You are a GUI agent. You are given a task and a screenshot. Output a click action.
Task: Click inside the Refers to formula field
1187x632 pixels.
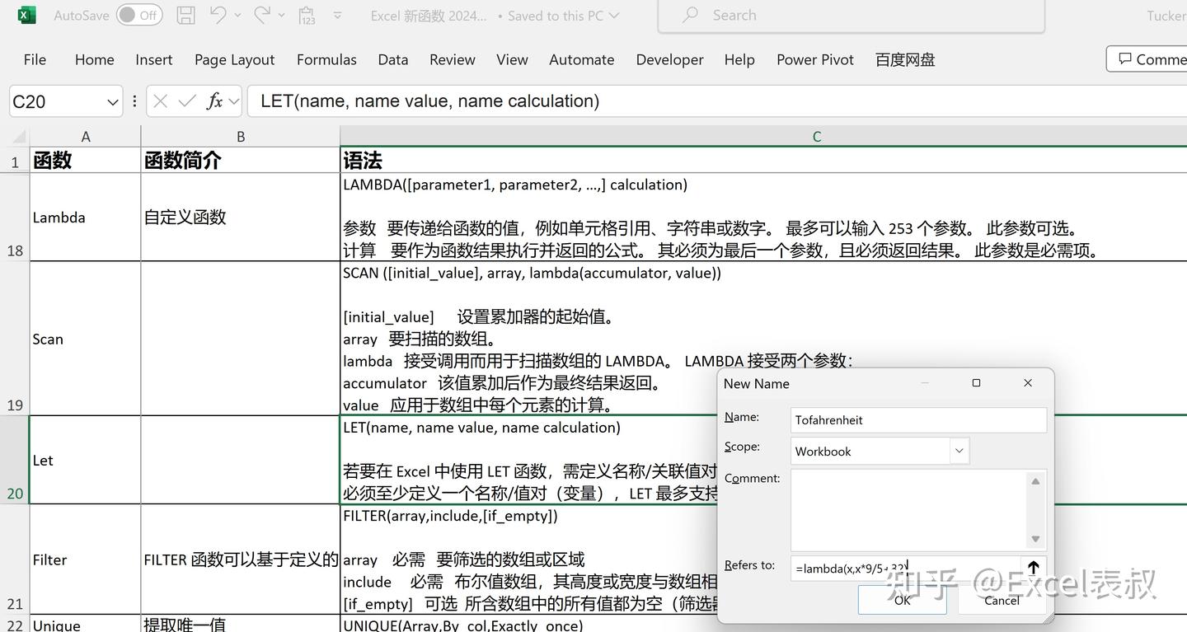pyautogui.click(x=898, y=568)
